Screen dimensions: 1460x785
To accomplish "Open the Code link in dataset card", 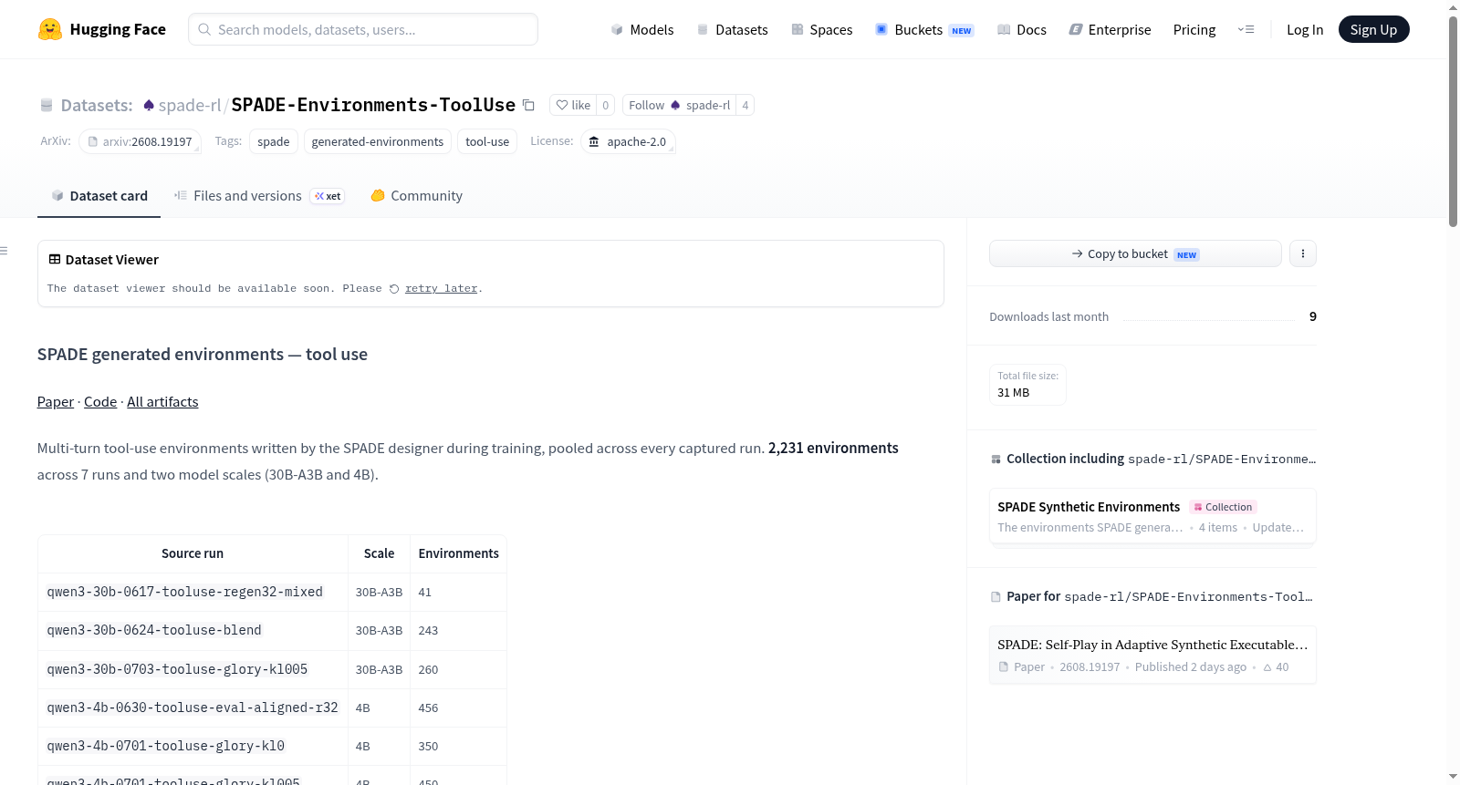I will (100, 402).
